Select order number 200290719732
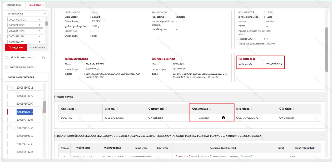This screenshot has height=162, width=332. [x=25, y=144]
